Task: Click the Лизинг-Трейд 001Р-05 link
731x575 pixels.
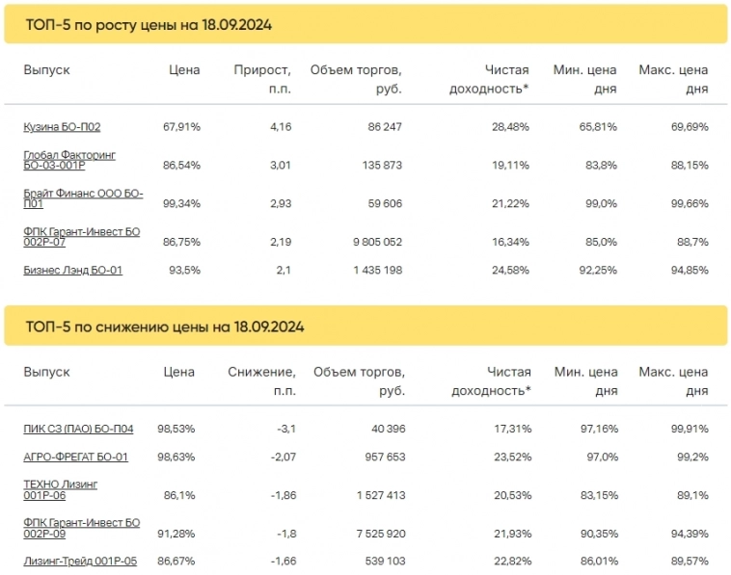Action: (79, 561)
